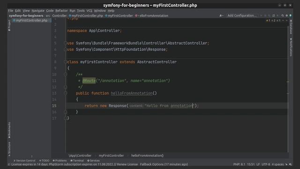300x169 pixels.
Task: Click AbstractController after extends on line 8
Action: pyautogui.click(x=157, y=62)
